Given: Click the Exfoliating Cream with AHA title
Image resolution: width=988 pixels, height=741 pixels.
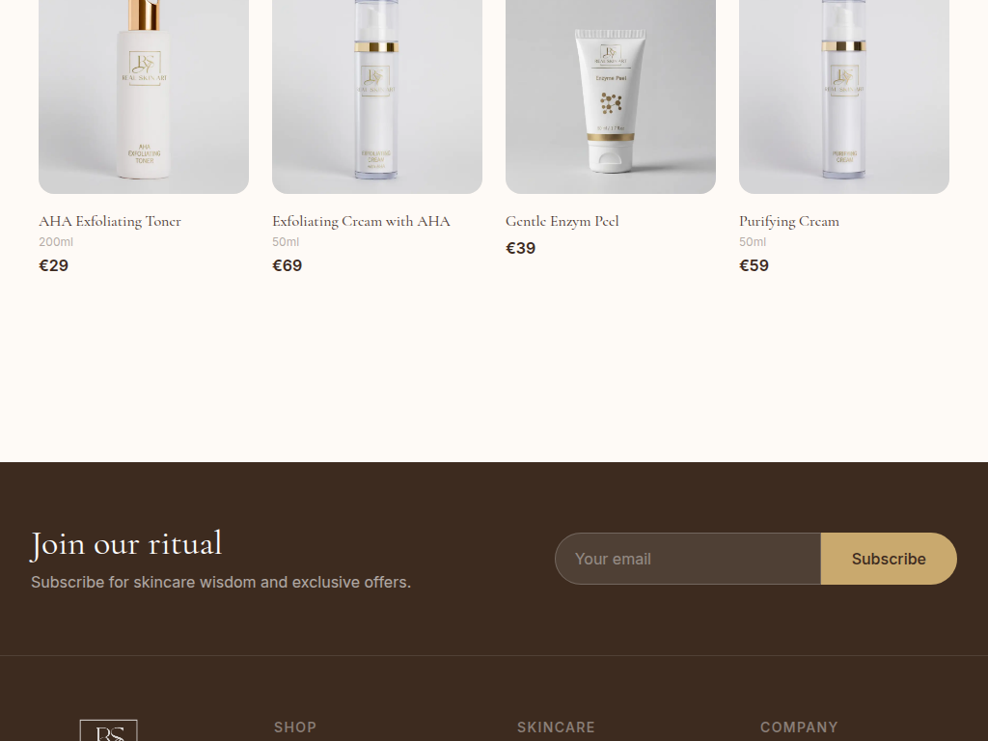Looking at the screenshot, I should (361, 221).
